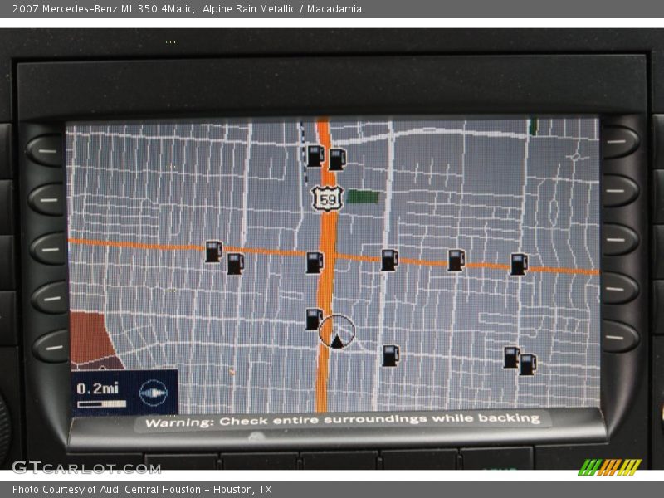The width and height of the screenshot is (664, 498).
Task: Click the compass direction icon beside the 0.2mi scale
Action: coord(154,392)
